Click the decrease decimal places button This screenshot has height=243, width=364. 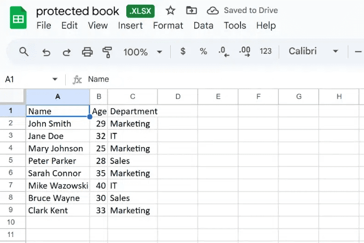[x=224, y=51]
